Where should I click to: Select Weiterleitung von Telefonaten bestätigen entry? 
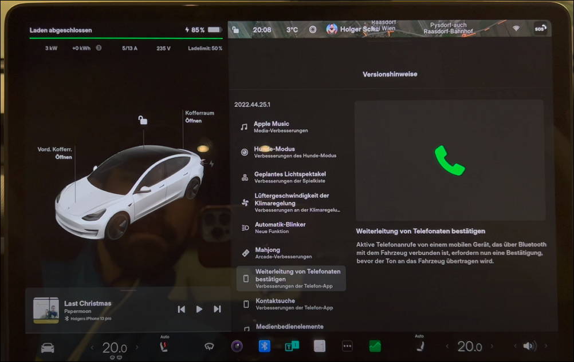click(x=291, y=279)
